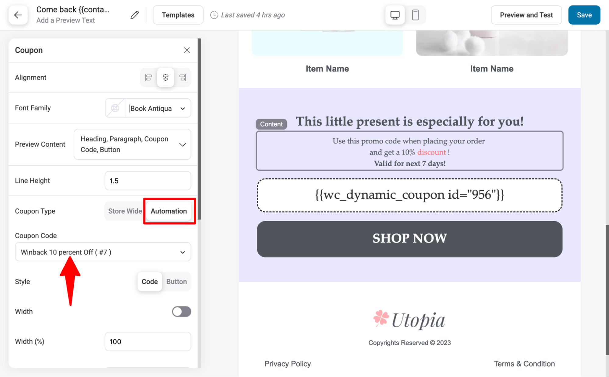Viewport: 609px width, 377px height.
Task: Expand the Font Family dropdown
Action: pyautogui.click(x=184, y=108)
